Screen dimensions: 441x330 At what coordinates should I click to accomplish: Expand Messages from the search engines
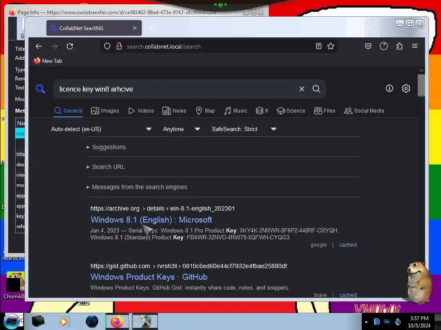(x=137, y=187)
